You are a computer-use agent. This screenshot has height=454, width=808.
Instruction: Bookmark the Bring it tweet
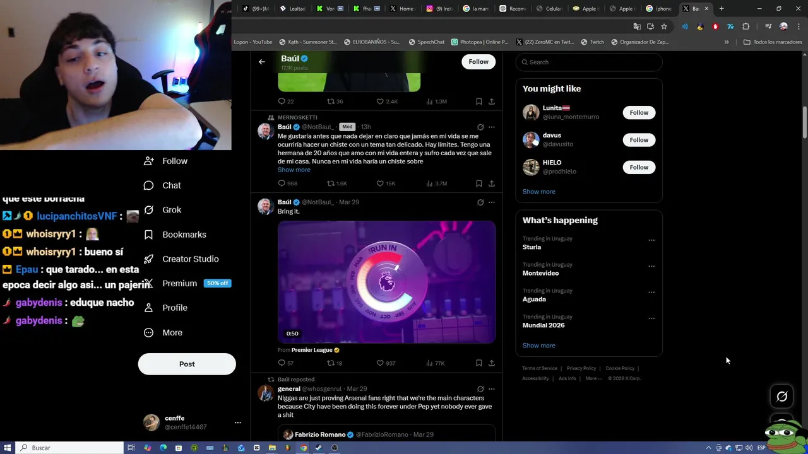[478, 363]
